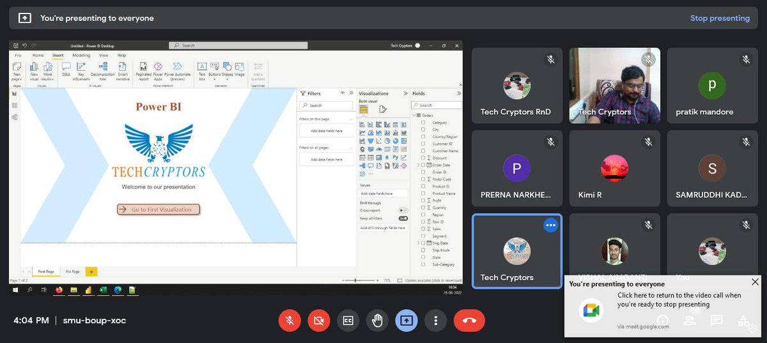Collapse the Filters pane chevron

tap(351, 93)
